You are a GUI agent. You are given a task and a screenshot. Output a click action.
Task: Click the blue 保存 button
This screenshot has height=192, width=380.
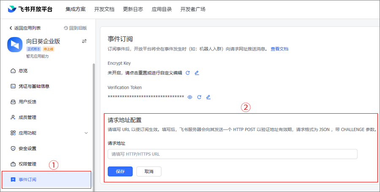[120, 171]
